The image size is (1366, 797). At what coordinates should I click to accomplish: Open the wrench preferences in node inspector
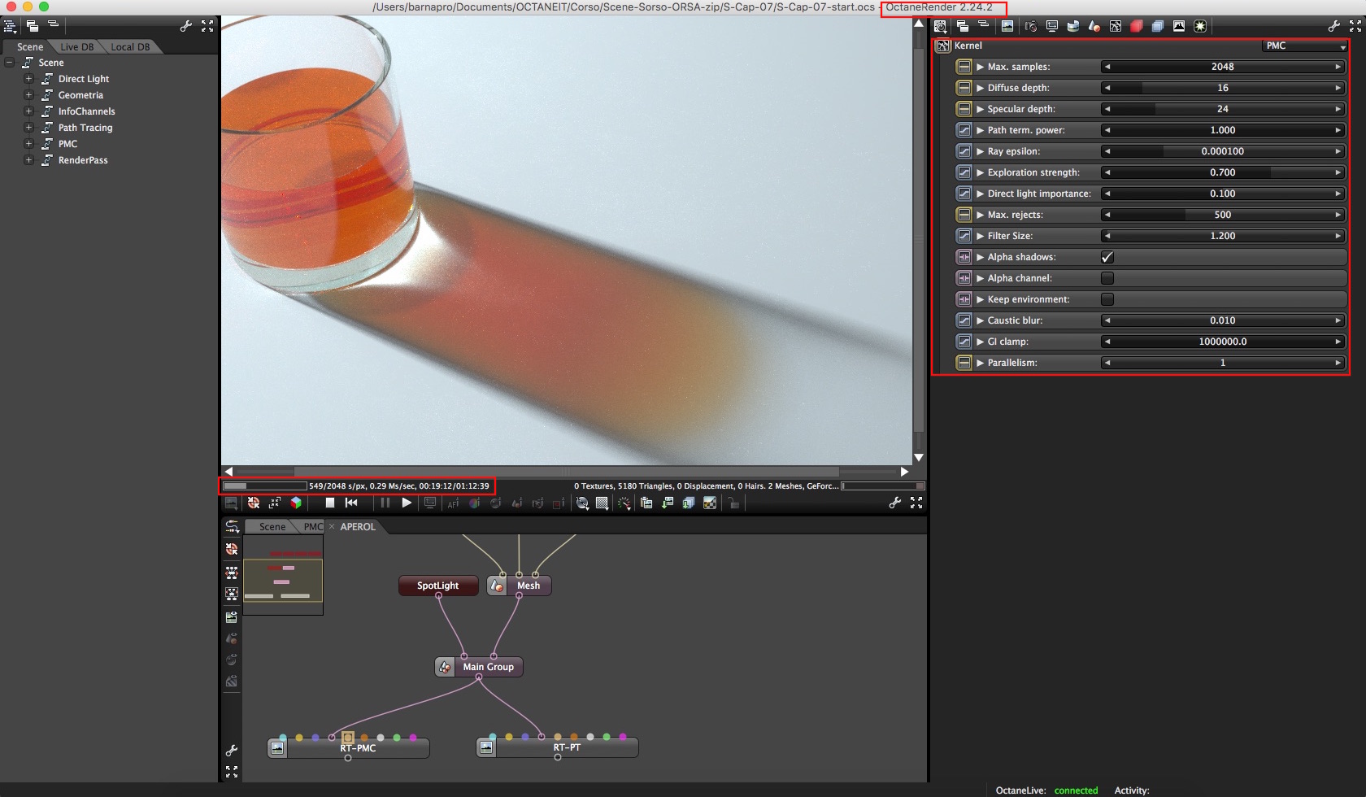point(1333,26)
